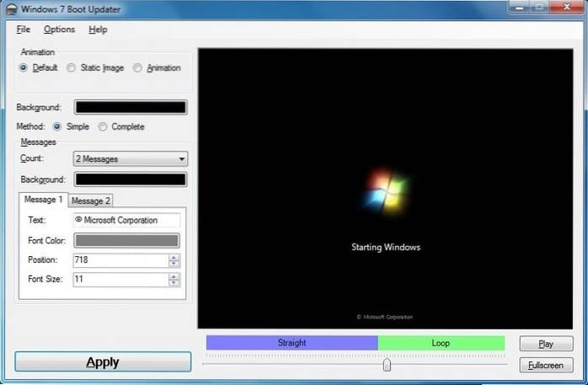
Task: Select the Animation radio button
Action: [137, 68]
